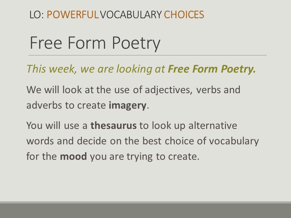Click the orange word POWERFUL in header
The image size is (291, 218).
point(72,15)
